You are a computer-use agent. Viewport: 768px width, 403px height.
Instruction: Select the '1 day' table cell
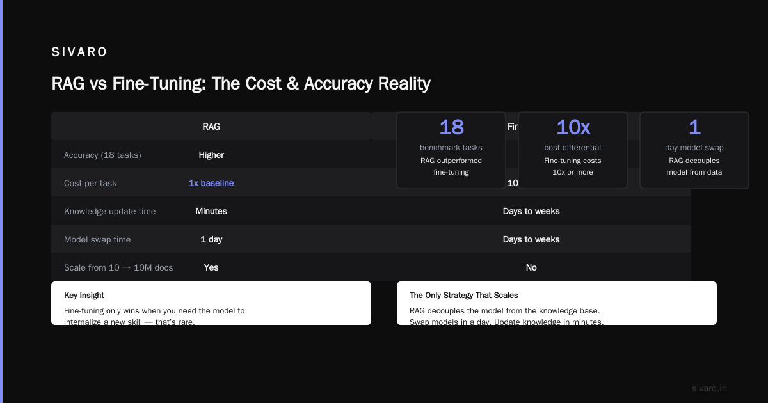tap(211, 239)
